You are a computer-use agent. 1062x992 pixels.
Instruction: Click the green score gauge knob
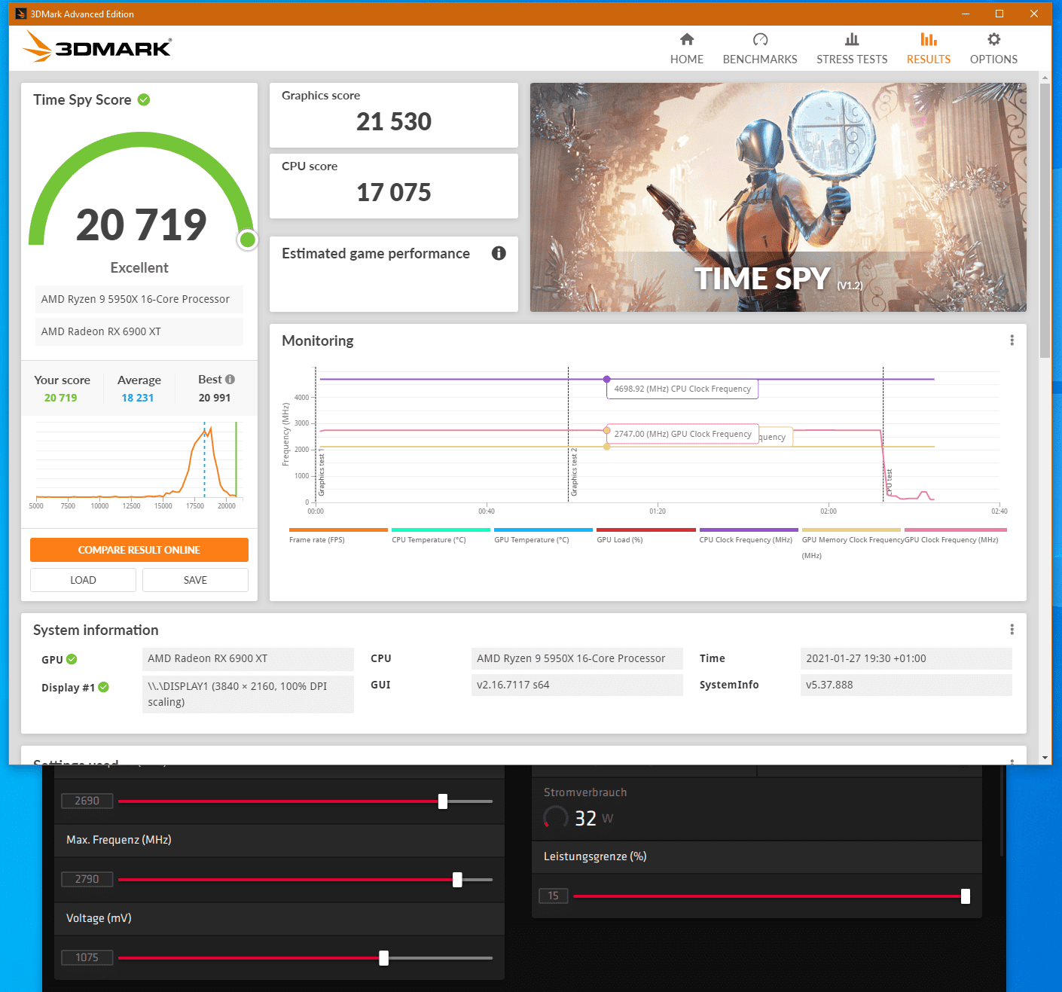tap(247, 240)
